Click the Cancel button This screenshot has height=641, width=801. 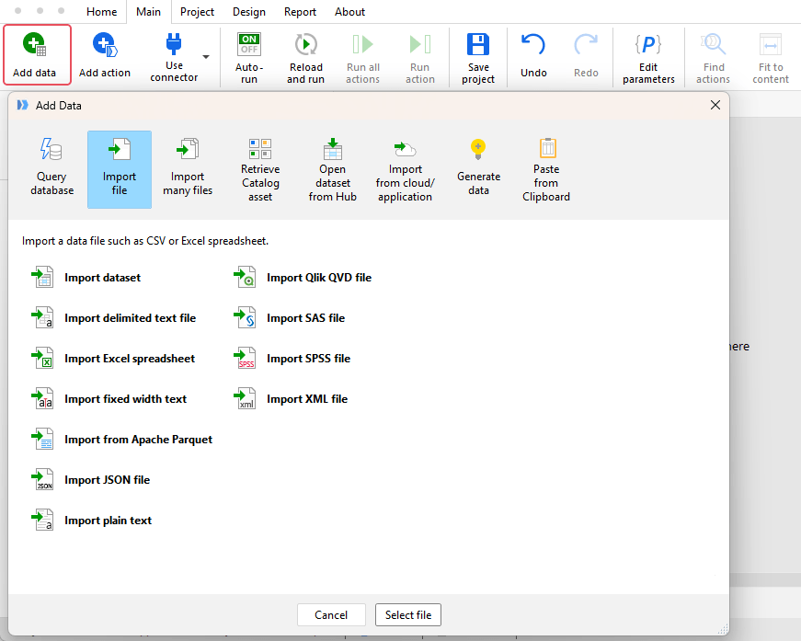point(331,615)
